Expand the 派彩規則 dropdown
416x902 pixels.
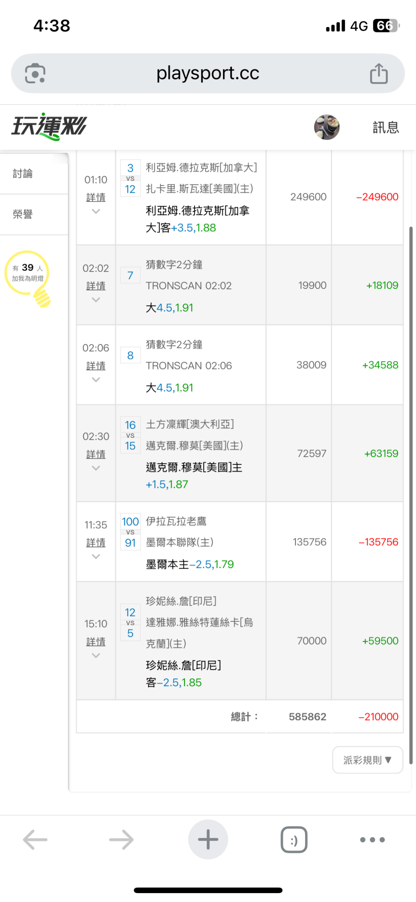coord(367,760)
